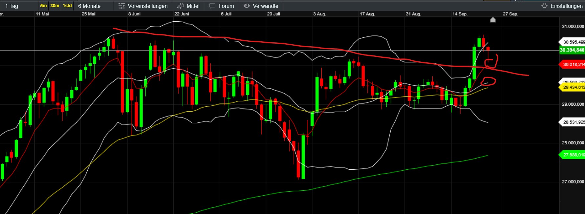Show Verwandte related products via eye icon
Screen dimensions: 585x214
247,6
